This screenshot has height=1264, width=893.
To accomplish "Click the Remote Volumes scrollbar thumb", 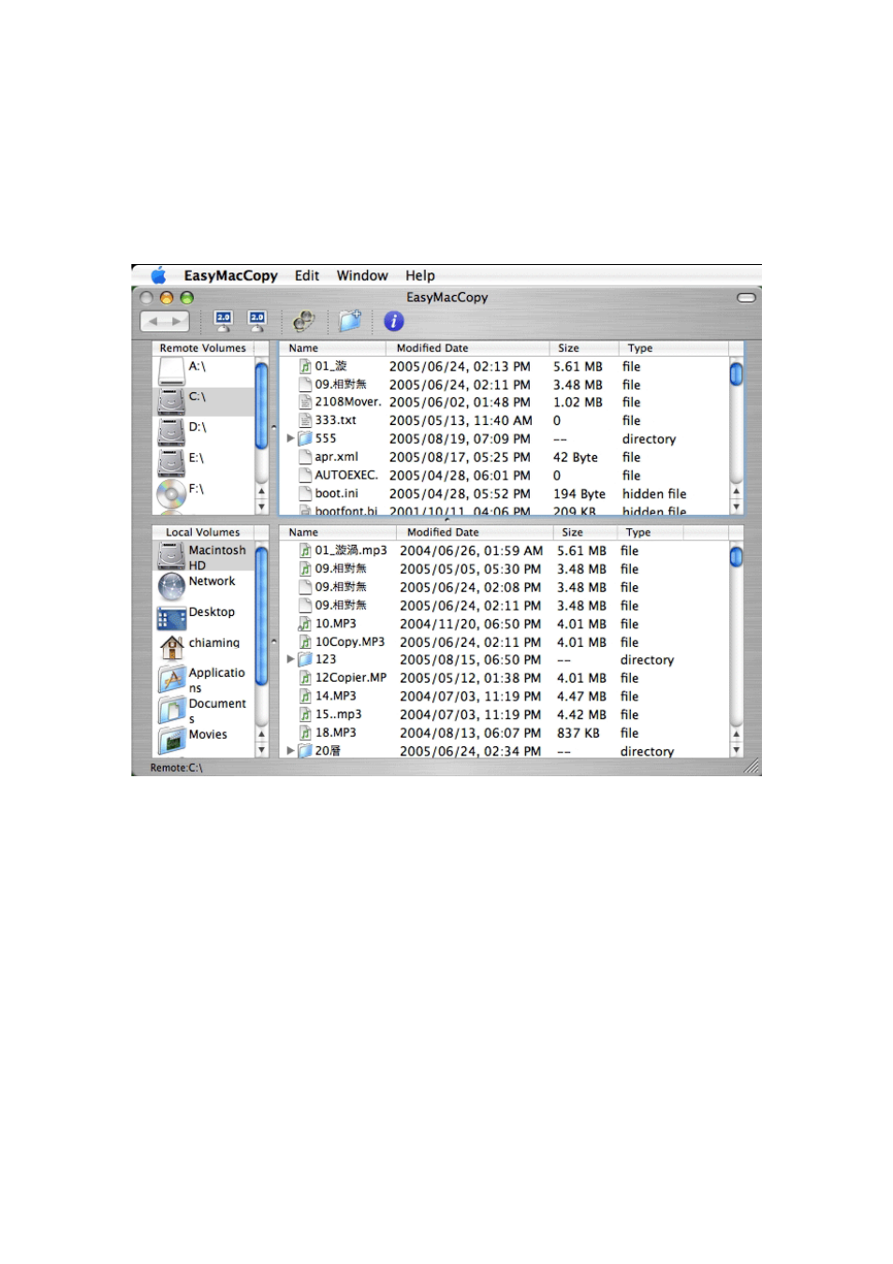I will (x=262, y=405).
